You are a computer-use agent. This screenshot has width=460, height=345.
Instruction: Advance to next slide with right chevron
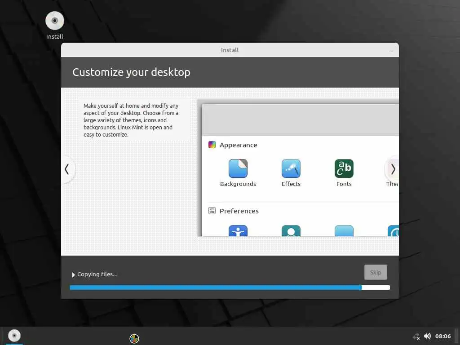[393, 169]
